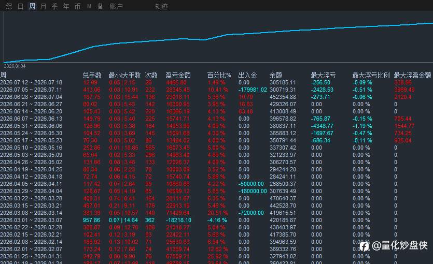Sort by the 次数 column header
433x264 pixels.
pyautogui.click(x=151, y=75)
